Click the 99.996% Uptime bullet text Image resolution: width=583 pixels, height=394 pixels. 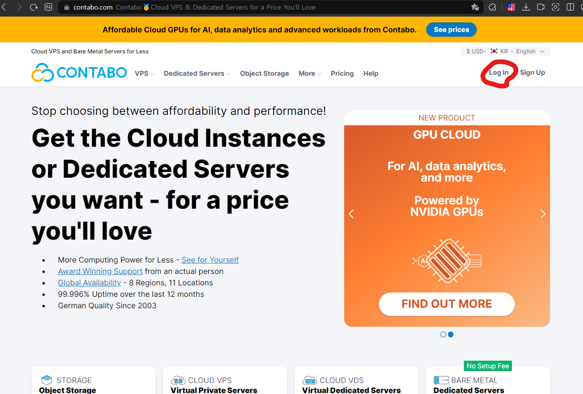(x=131, y=294)
